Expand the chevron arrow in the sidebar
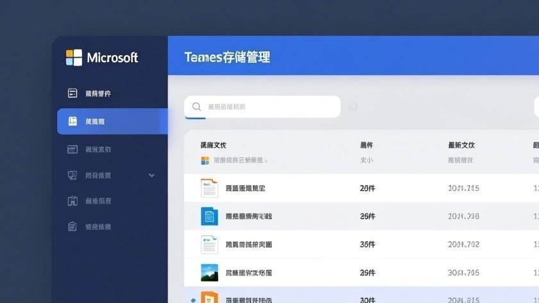This screenshot has height=303, width=539. pyautogui.click(x=152, y=176)
